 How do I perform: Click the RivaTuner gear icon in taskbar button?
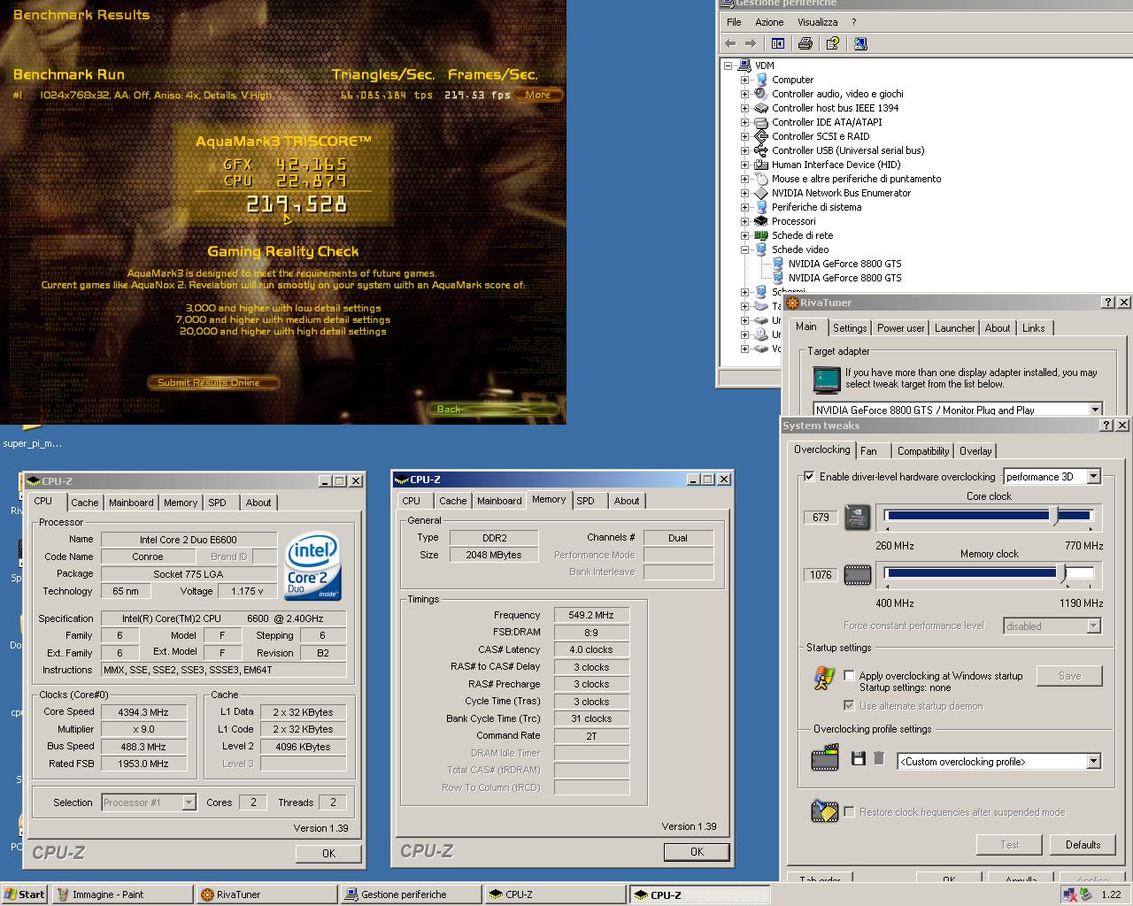207,894
